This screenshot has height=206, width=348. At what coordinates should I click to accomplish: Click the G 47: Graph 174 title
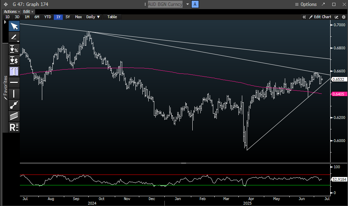tap(30, 4)
